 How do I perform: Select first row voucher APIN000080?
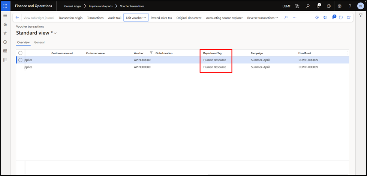pyautogui.click(x=142, y=60)
